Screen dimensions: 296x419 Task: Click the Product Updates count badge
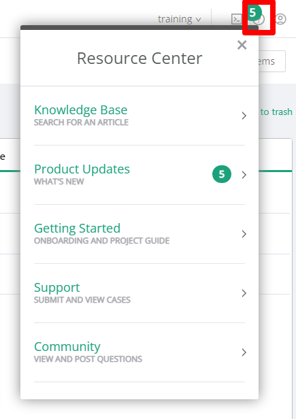[222, 174]
